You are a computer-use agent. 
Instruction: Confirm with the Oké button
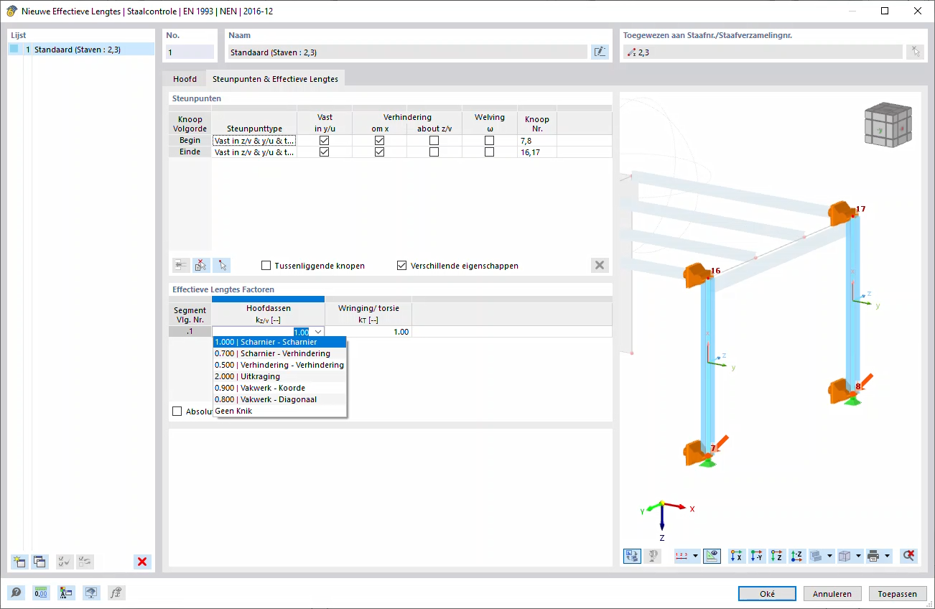766,593
